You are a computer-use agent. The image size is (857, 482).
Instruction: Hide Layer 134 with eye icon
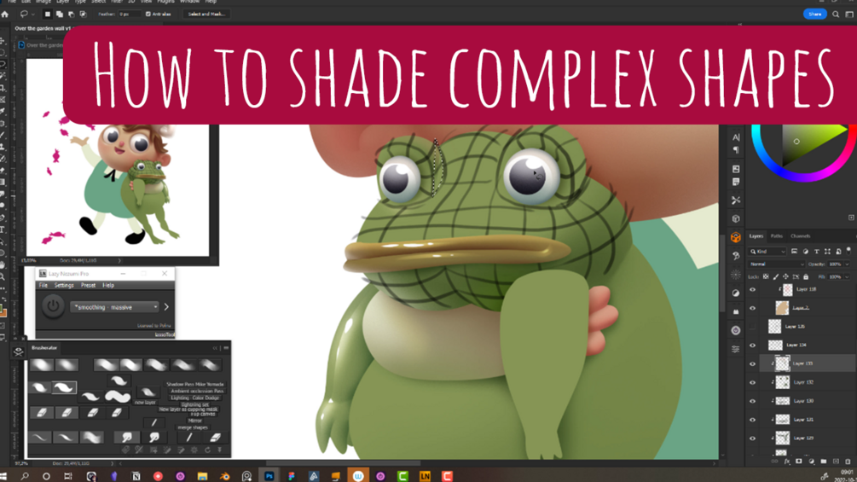coord(753,346)
